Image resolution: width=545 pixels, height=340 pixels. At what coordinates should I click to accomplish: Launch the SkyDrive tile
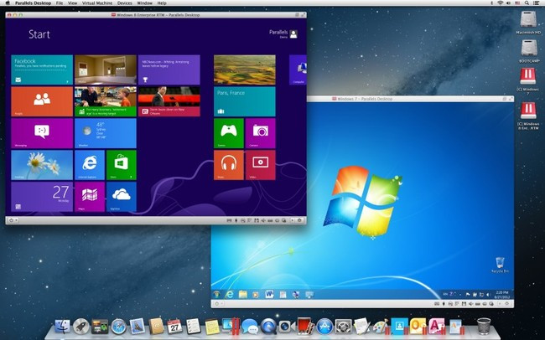pyautogui.click(x=121, y=196)
